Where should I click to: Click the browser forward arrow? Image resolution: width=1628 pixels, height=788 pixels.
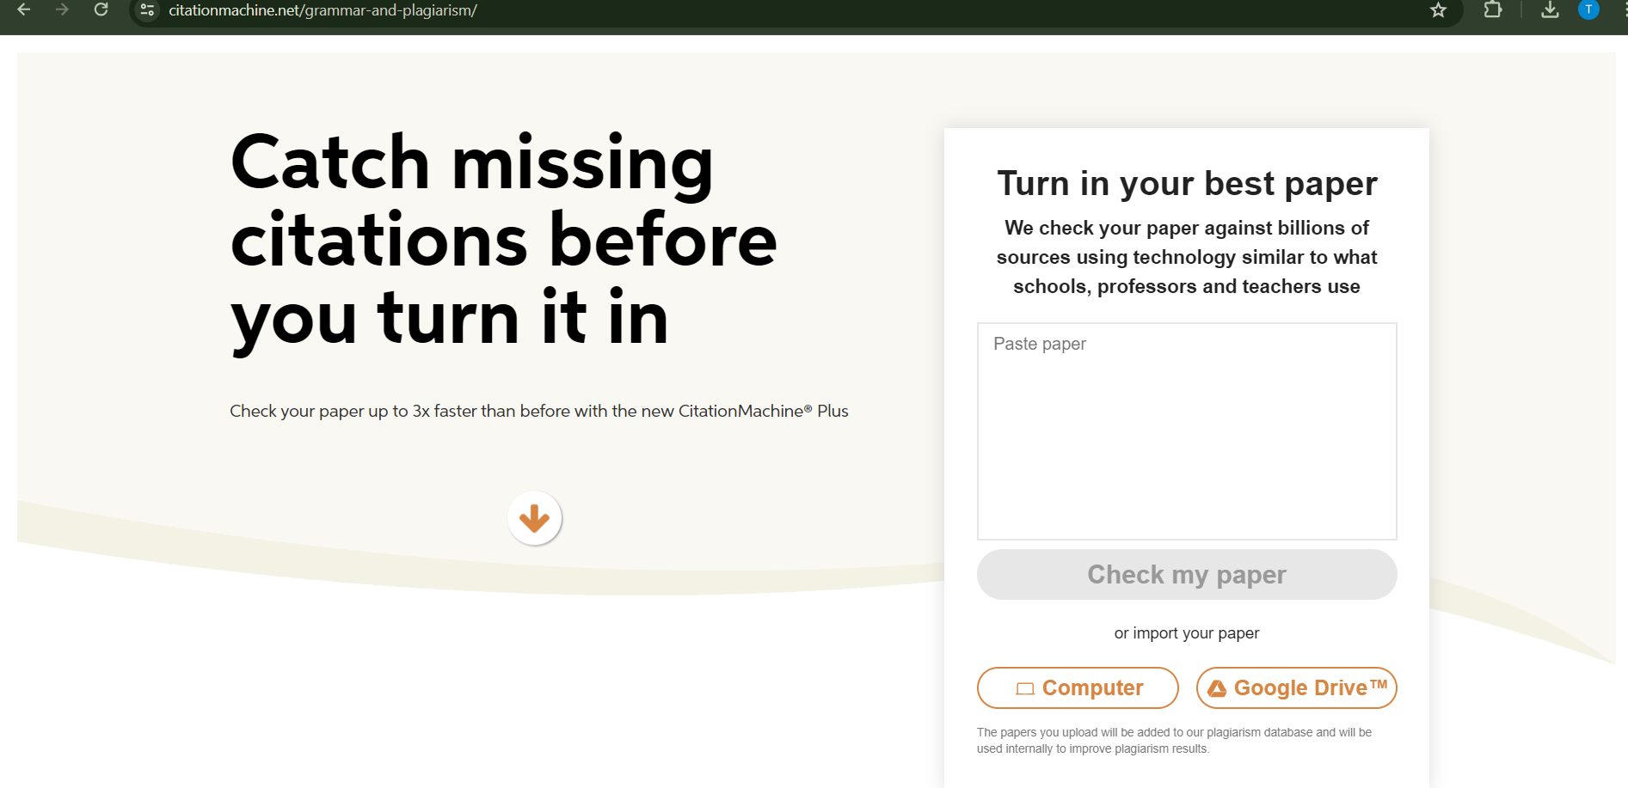point(62,9)
